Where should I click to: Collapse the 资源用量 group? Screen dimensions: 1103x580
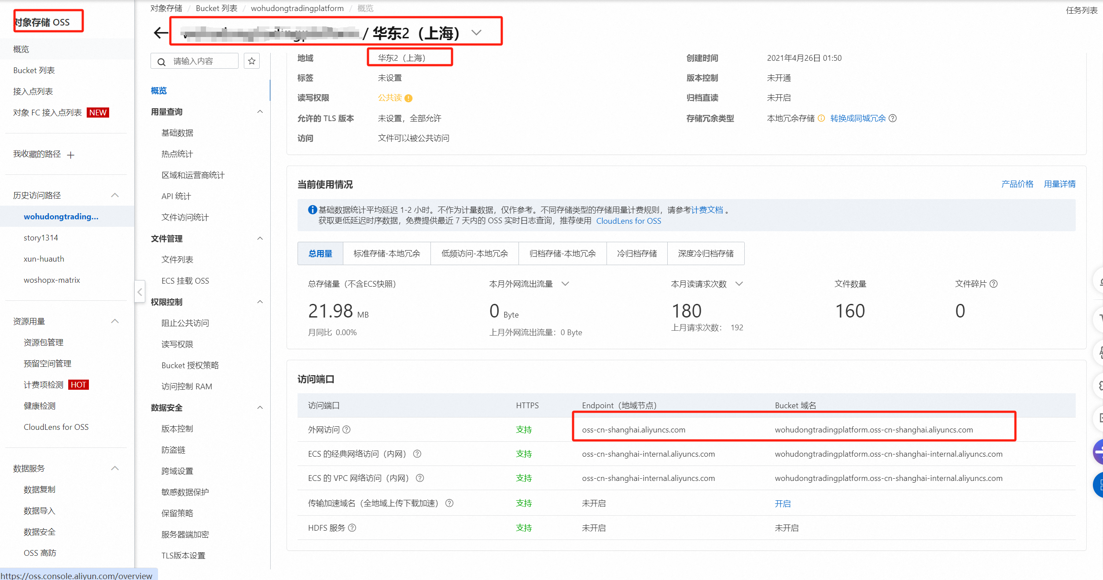pos(115,321)
